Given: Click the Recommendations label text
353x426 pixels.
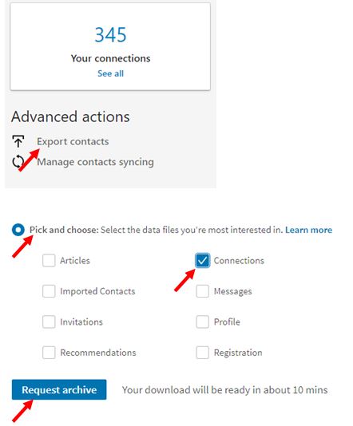Looking at the screenshot, I should point(98,353).
